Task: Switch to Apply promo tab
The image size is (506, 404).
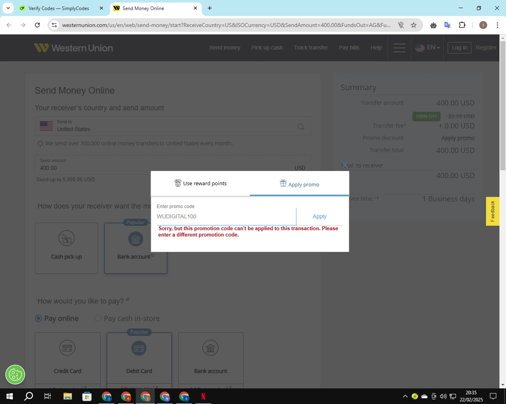Action: (x=299, y=184)
